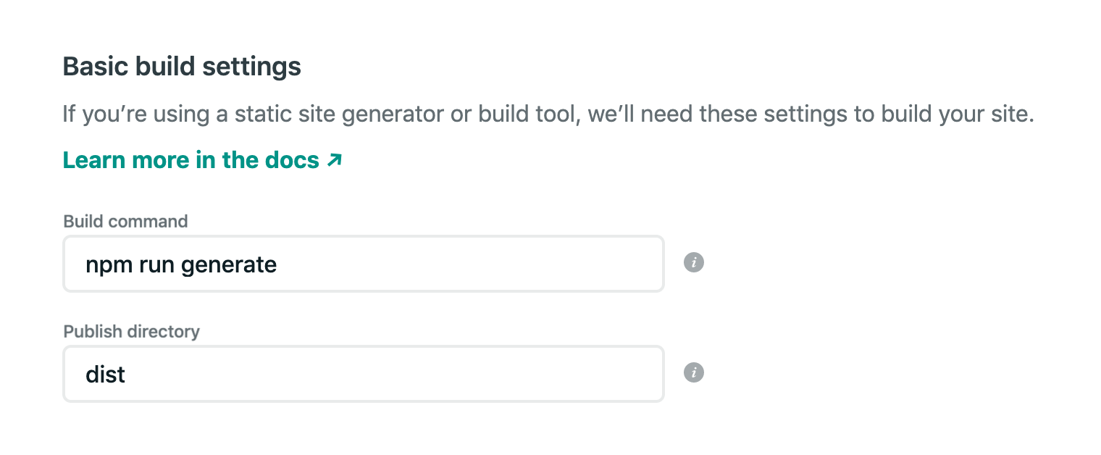Click the "Build command" field label

(x=125, y=222)
